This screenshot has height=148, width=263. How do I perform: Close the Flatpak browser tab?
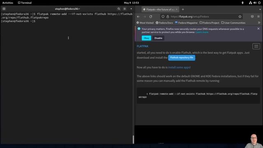tap(176, 9)
